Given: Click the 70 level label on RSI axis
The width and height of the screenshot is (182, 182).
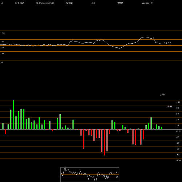Looking at the screenshot, I should point(3,42).
